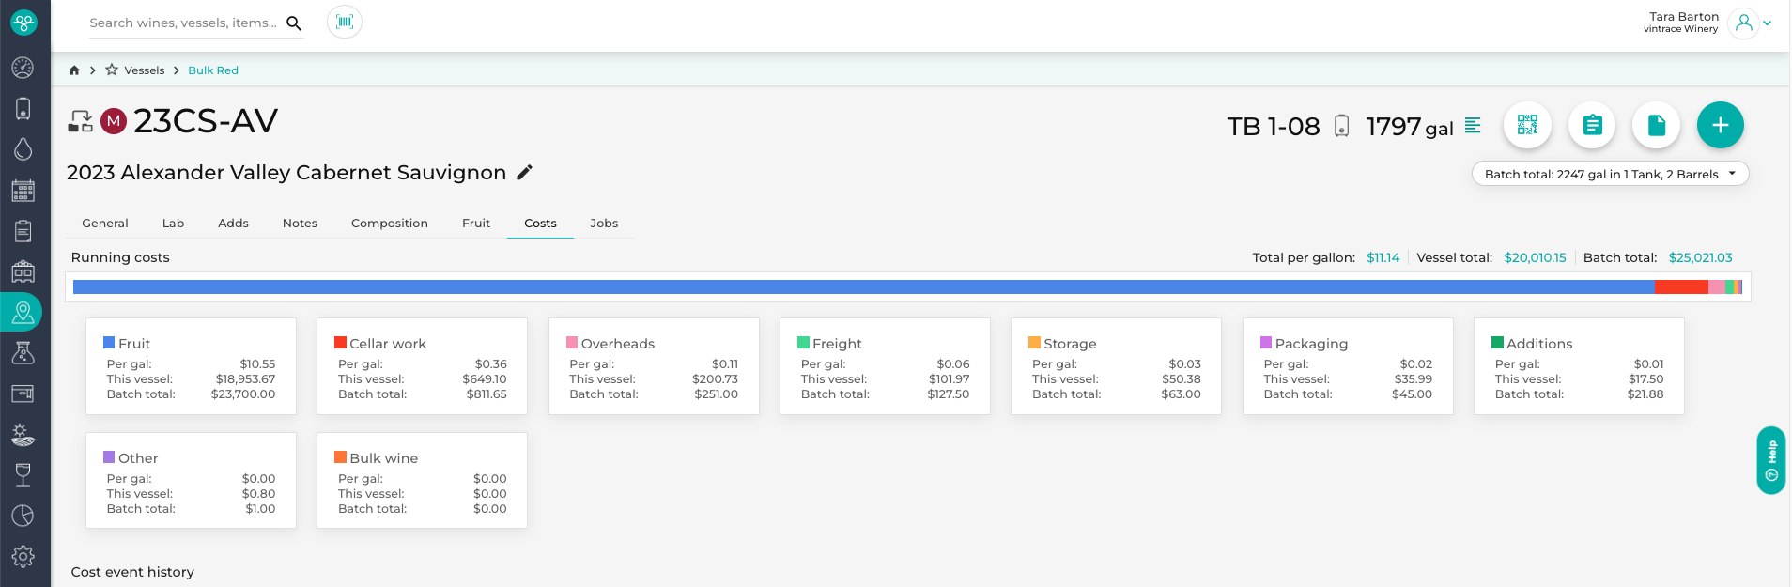
Task: Open the clipboard sidebar icon
Action: (23, 231)
